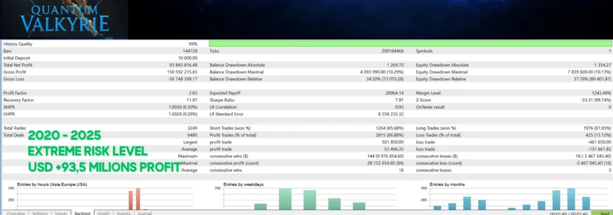Viewport: 613px width, 215px height.
Task: Click the Quantum Valkyrie logo image
Action: 64,20
